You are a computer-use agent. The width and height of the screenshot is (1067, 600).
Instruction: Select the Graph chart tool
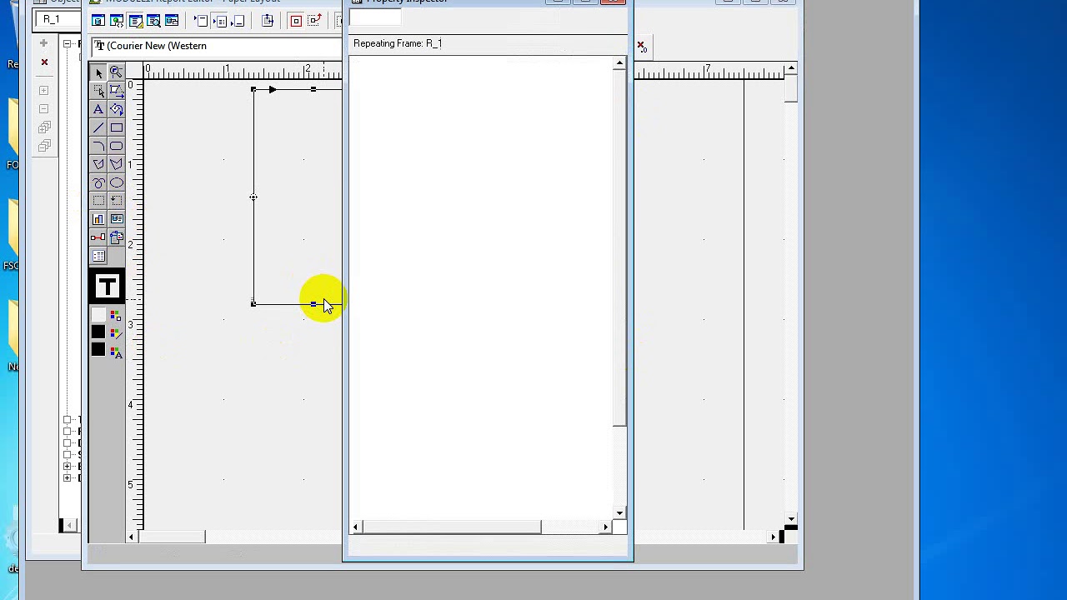click(98, 219)
